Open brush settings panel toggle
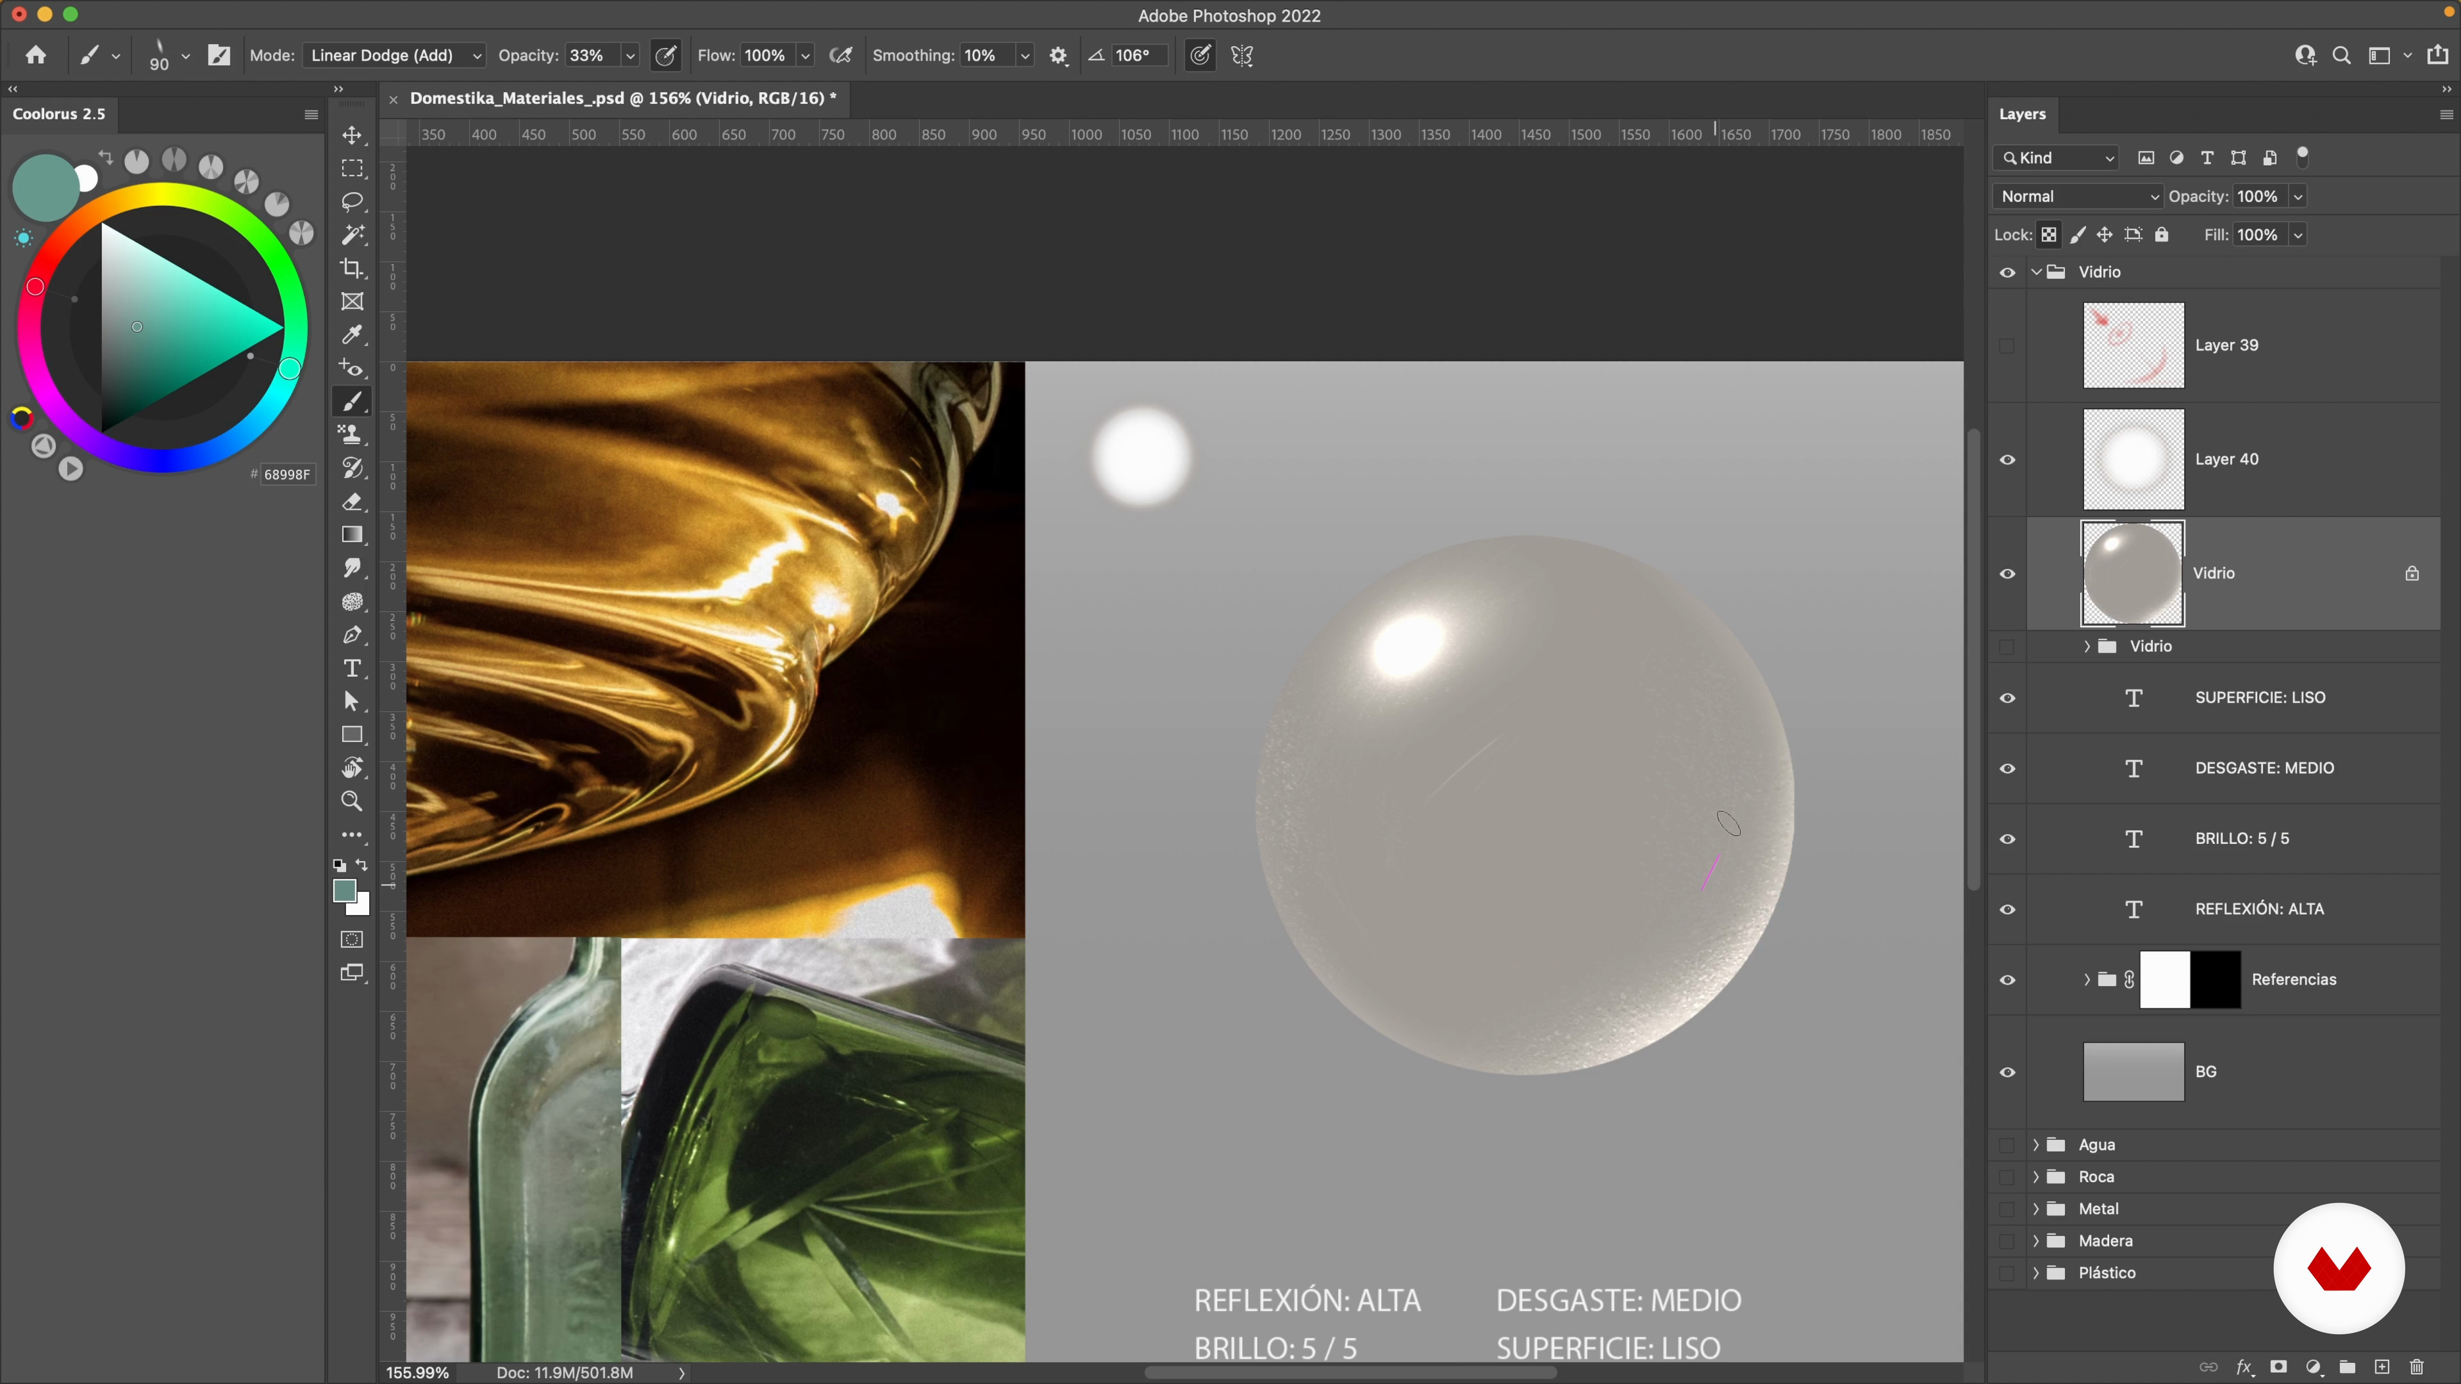The image size is (2461, 1384). coord(219,55)
